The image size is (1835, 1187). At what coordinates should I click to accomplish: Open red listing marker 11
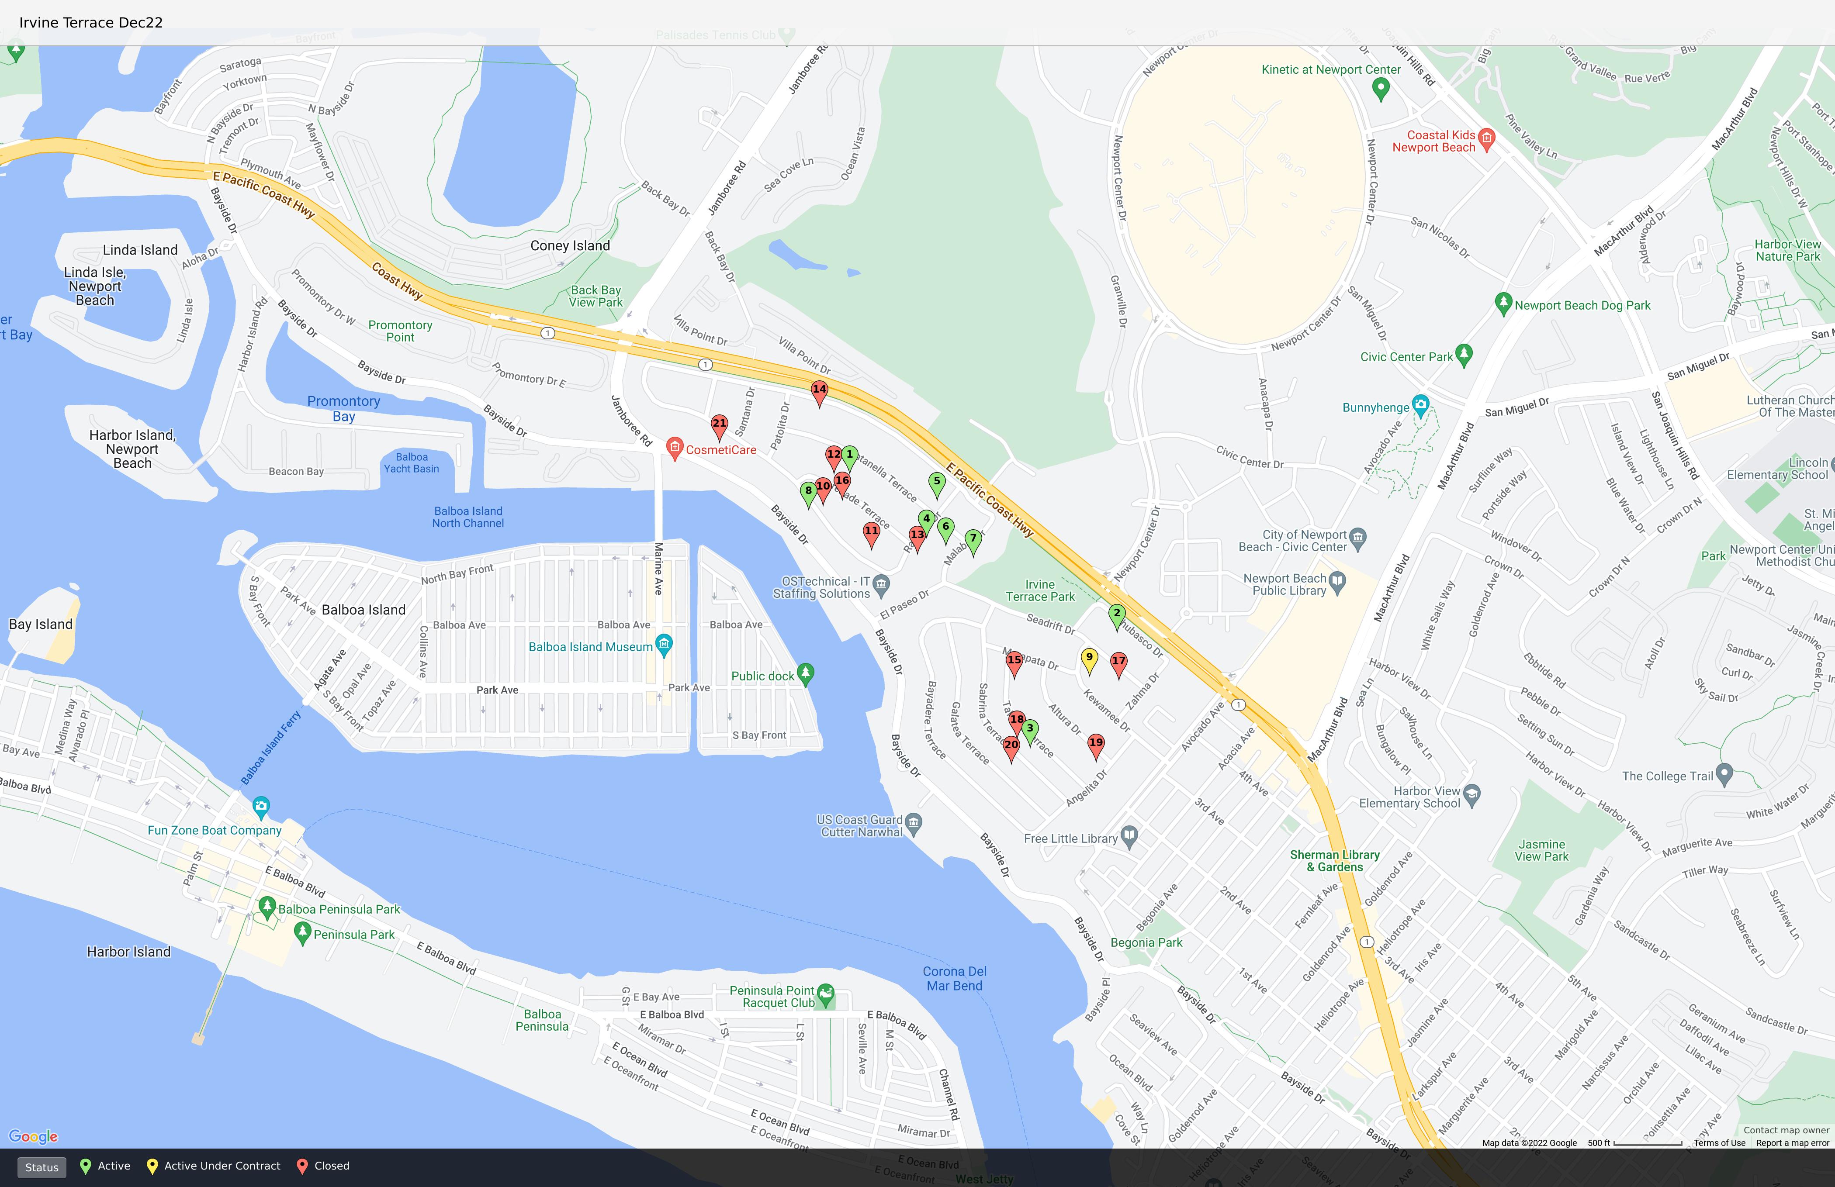tap(871, 532)
